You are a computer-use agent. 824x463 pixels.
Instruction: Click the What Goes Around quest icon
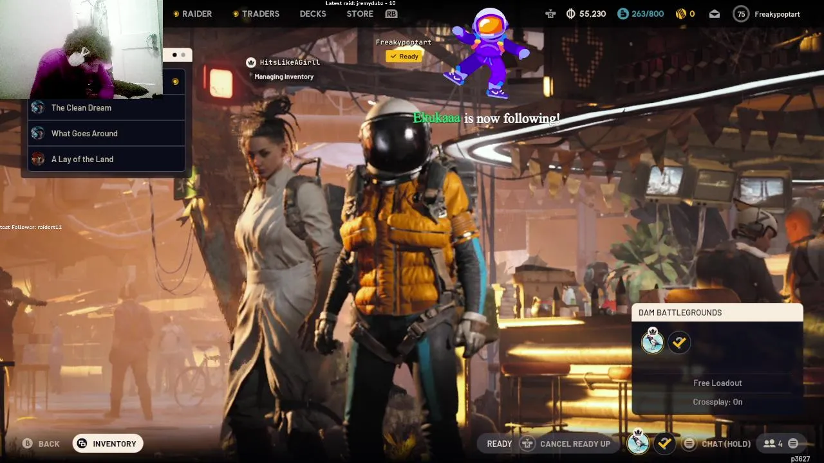point(38,133)
